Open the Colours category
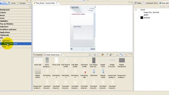This screenshot has height=95, width=169. [x=16, y=12]
